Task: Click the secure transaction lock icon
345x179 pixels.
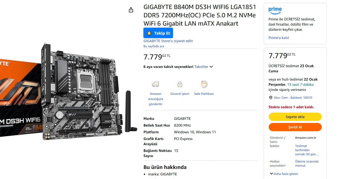Action: coord(180,84)
